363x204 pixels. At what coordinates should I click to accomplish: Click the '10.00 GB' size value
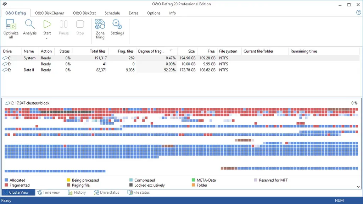point(188,64)
